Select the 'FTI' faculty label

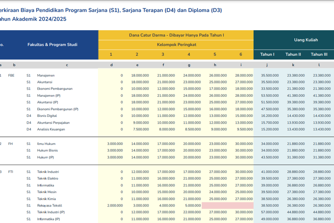pyautogui.click(x=11, y=172)
